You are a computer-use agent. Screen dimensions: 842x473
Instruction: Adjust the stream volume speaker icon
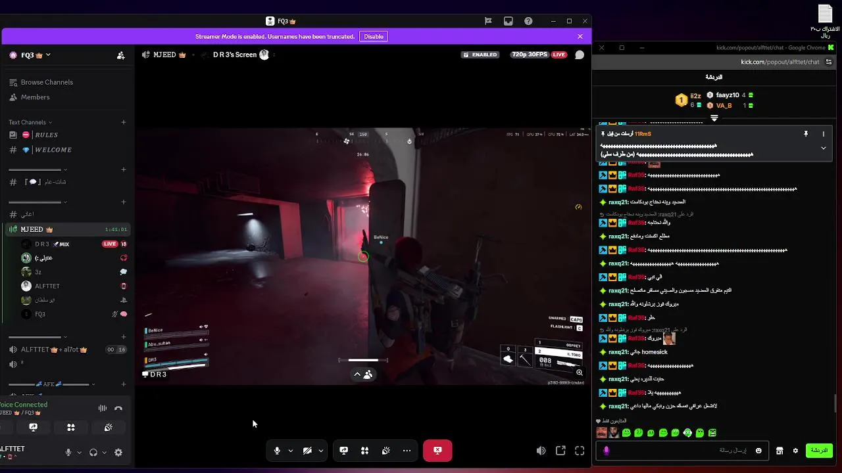541,451
